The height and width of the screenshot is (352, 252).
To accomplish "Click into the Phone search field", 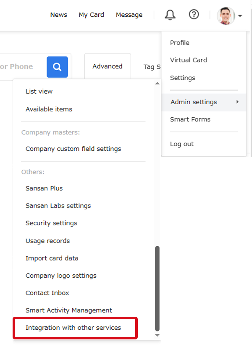I will (x=22, y=67).
